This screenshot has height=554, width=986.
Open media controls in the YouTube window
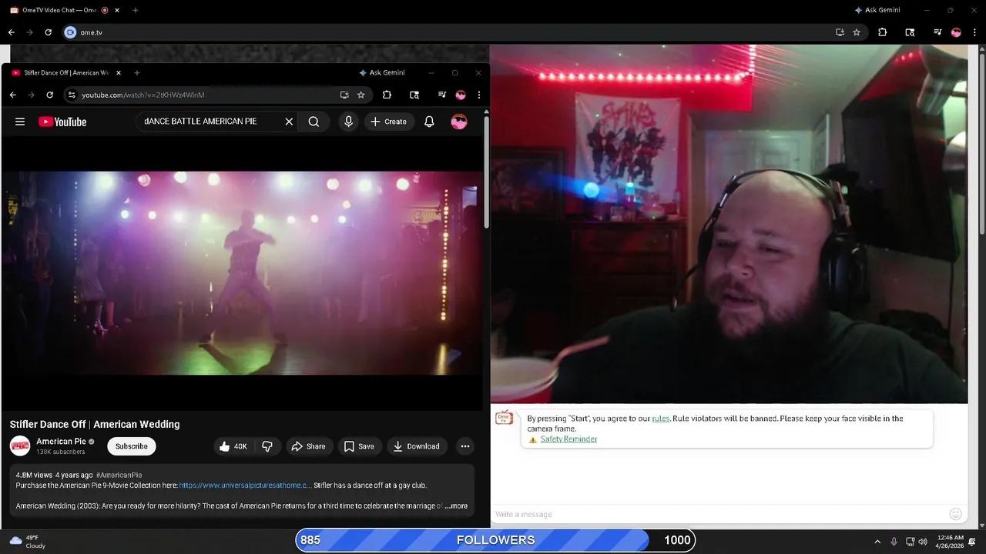441,95
